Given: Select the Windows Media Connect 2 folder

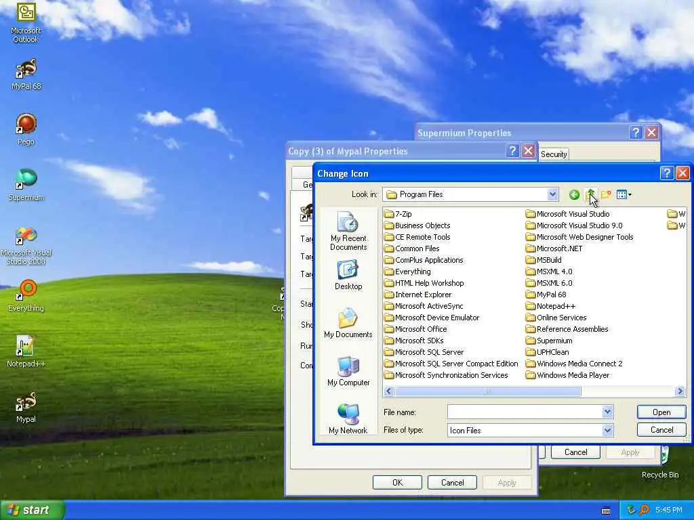Looking at the screenshot, I should pos(574,364).
